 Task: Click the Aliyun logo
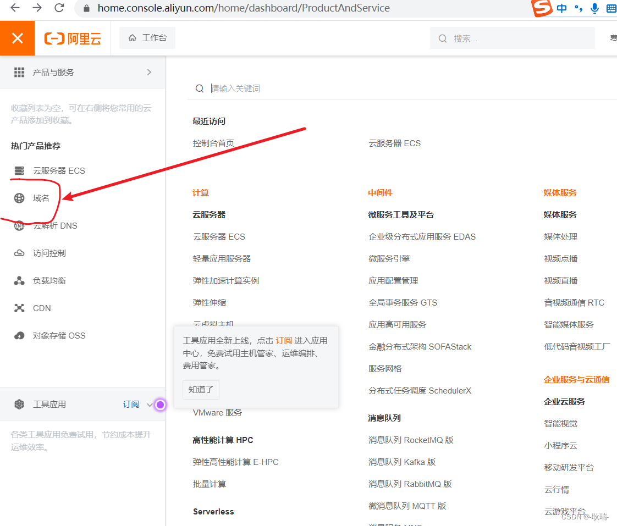73,38
